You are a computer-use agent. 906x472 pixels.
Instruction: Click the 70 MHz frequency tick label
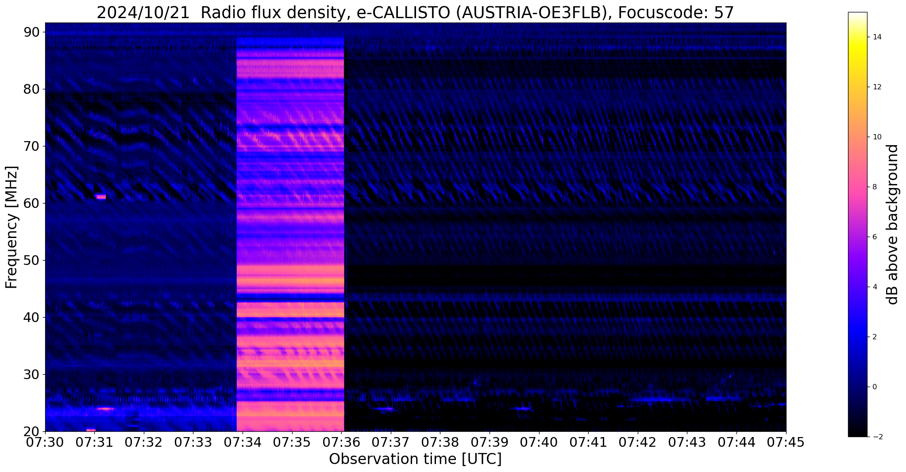[32, 146]
